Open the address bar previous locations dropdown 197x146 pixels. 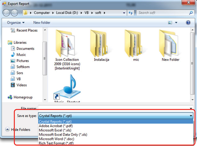coord(124,13)
